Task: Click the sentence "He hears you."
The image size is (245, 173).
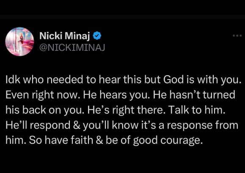Action: [116, 95]
